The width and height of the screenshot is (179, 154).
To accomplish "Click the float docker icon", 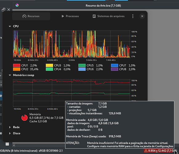I will coord(4,10).
